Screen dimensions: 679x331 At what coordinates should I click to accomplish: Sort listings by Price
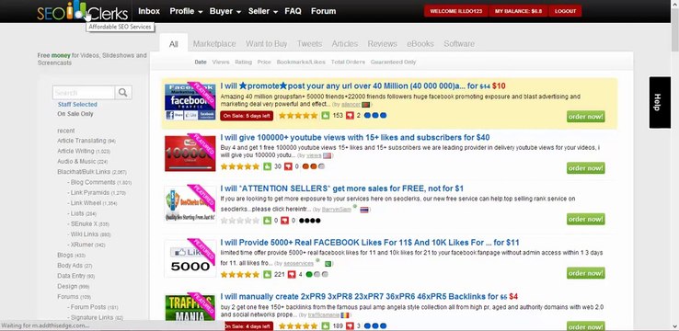point(264,62)
